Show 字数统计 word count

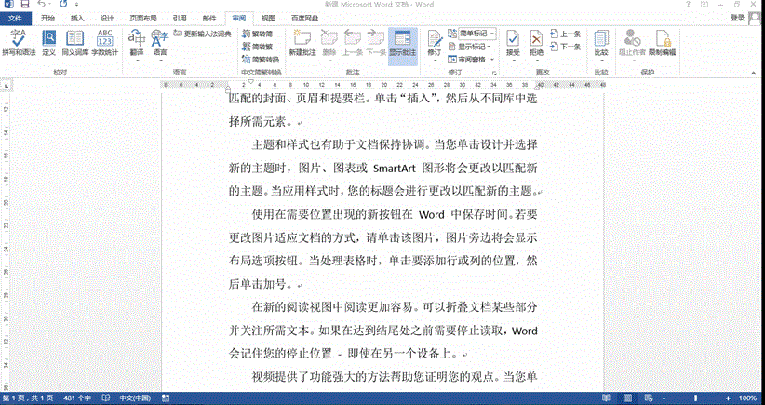click(x=104, y=42)
